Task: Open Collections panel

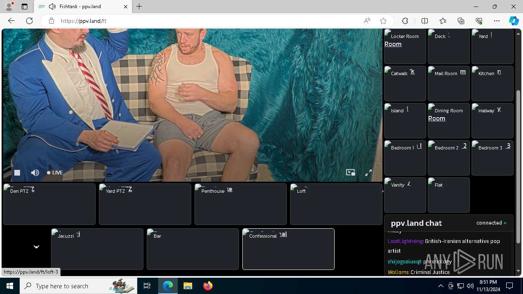Action: click(x=461, y=21)
